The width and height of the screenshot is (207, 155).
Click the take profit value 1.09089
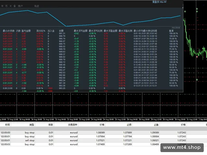[155, 133]
